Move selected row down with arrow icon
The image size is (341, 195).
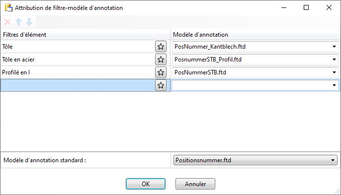tap(29, 22)
